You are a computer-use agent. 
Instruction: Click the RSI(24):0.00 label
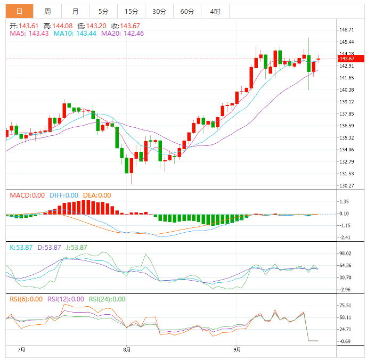click(x=107, y=299)
